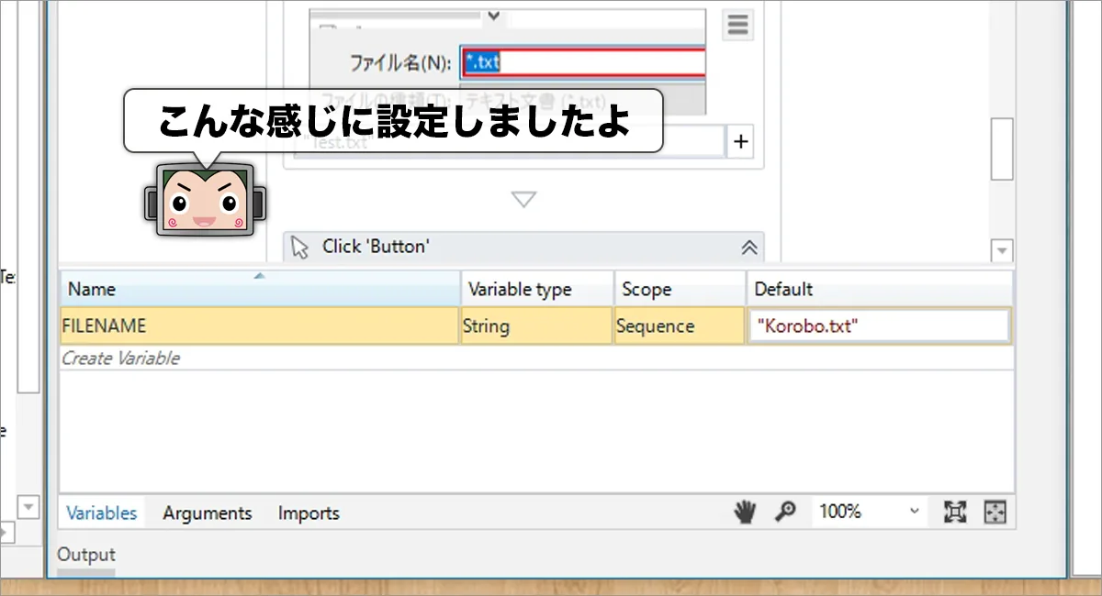The width and height of the screenshot is (1102, 596).
Task: Click the designer vertical scrollbar thumb
Action: pyautogui.click(x=1002, y=149)
